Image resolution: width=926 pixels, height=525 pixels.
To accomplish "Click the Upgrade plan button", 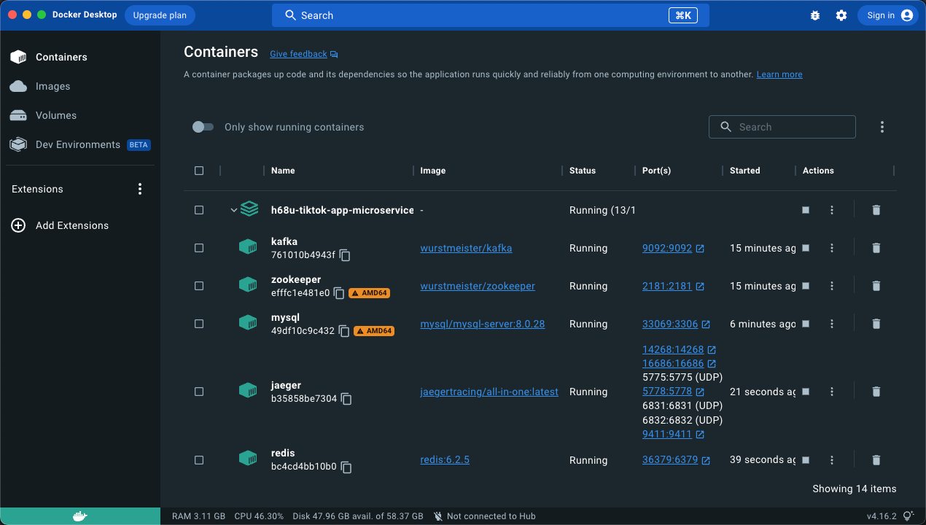I will point(160,15).
